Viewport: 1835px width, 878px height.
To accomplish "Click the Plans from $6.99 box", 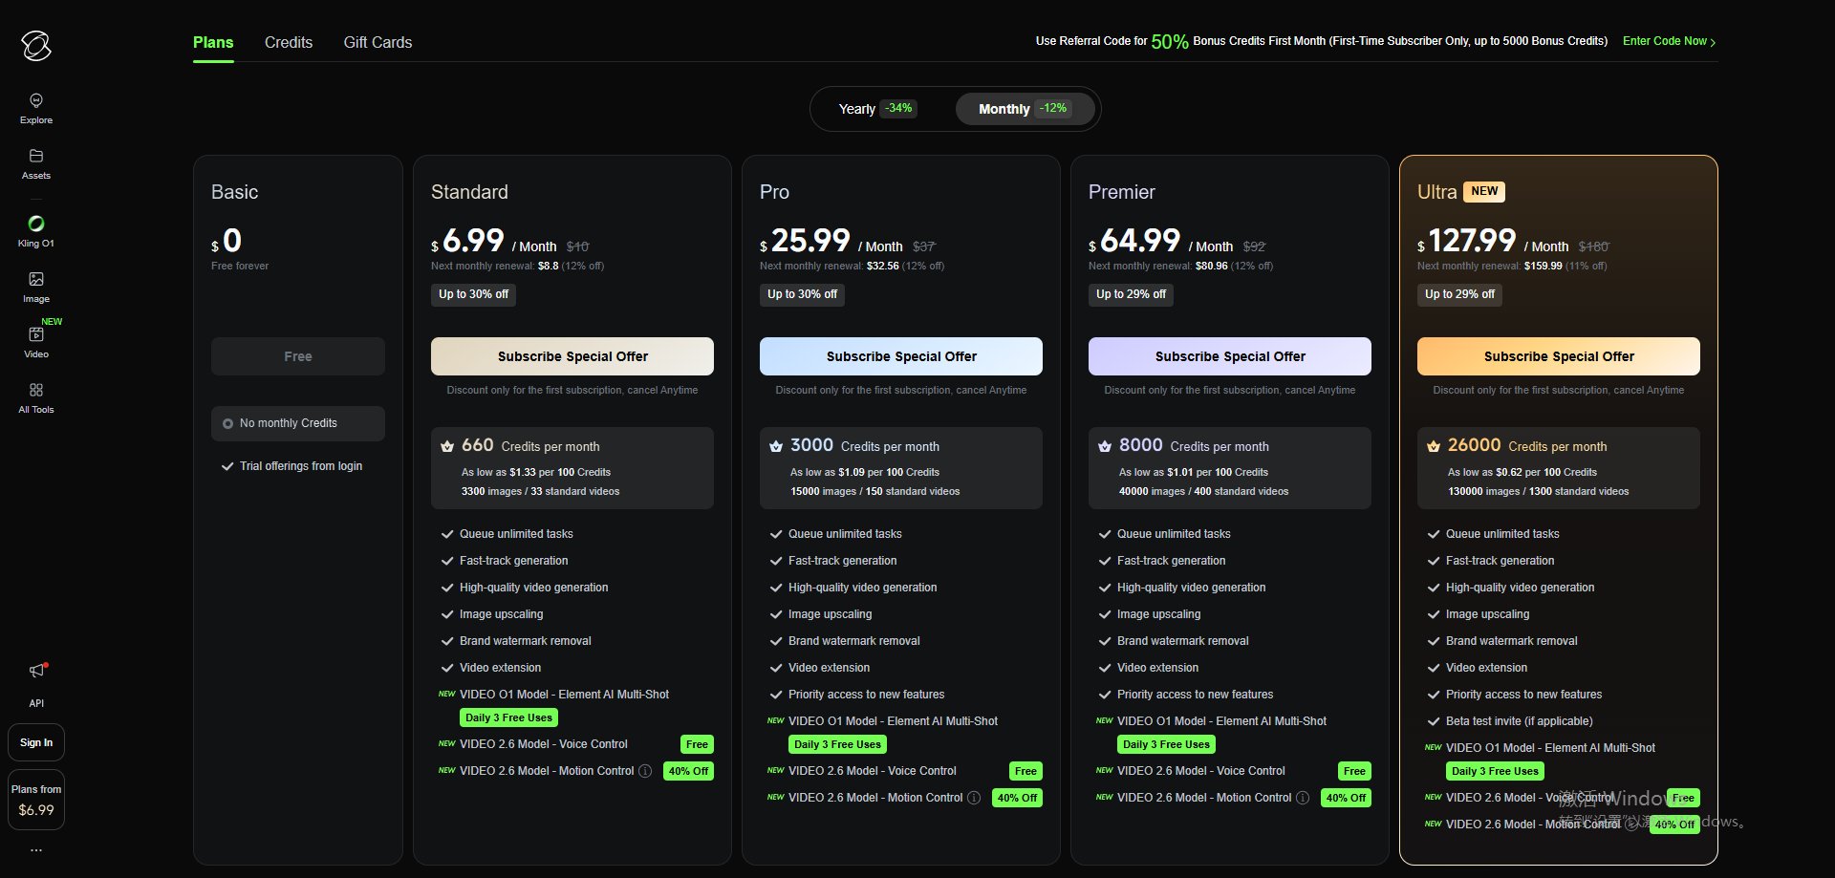I will [x=36, y=800].
